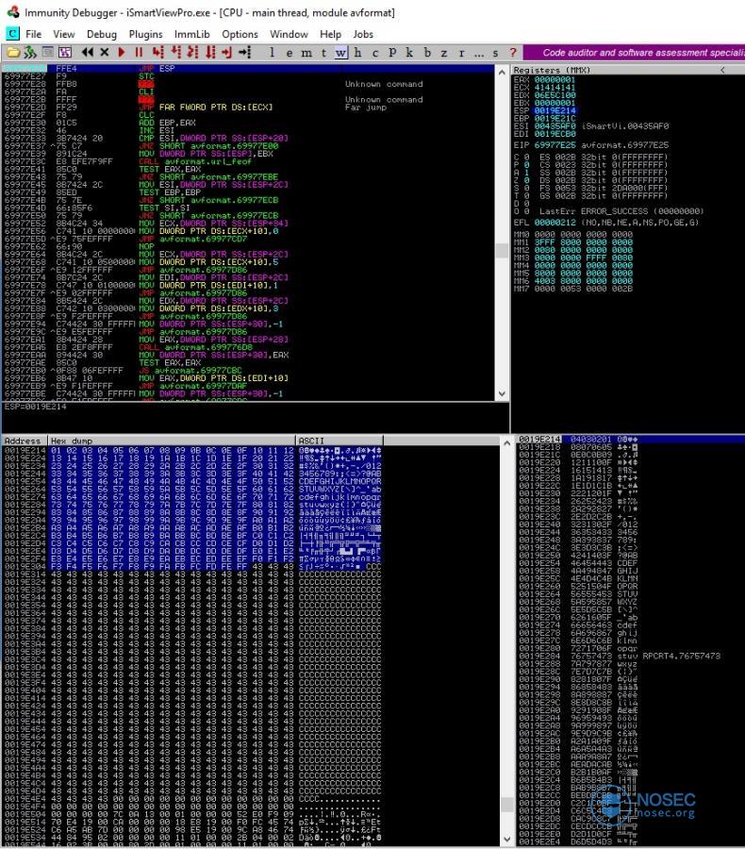Screen dimensions: 745x849
Task: Open the File menu
Action: (34, 34)
